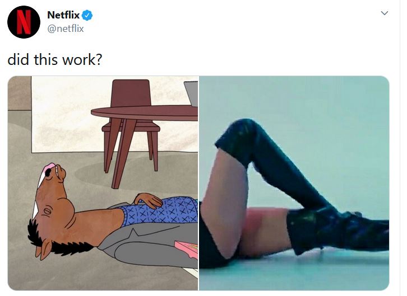The width and height of the screenshot is (407, 296).
Task: Open the Netflix profile avatar logo
Action: (x=24, y=22)
